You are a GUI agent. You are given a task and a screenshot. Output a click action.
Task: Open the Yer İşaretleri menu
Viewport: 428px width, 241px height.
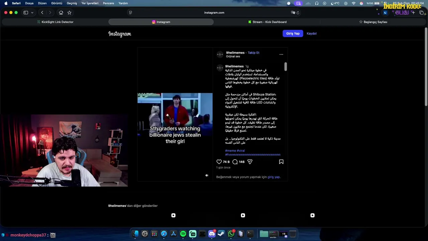pos(90,3)
